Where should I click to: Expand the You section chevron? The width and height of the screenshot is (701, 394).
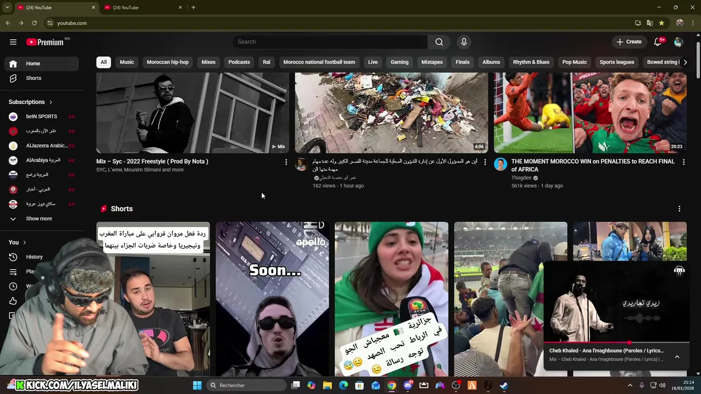pyautogui.click(x=24, y=242)
